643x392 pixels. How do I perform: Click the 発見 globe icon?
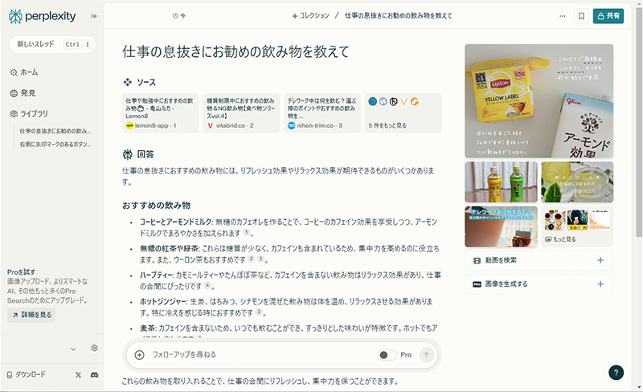[14, 93]
